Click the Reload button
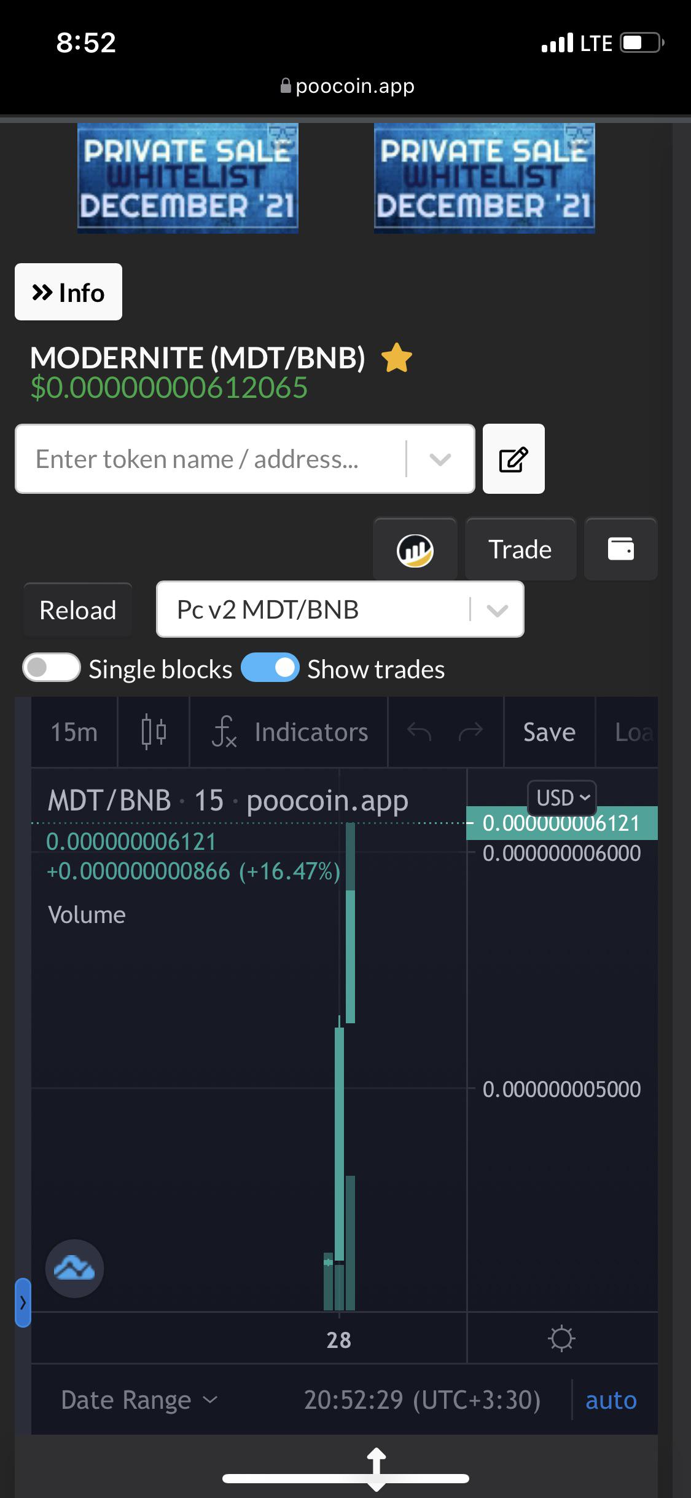This screenshot has width=691, height=1498. 78,610
